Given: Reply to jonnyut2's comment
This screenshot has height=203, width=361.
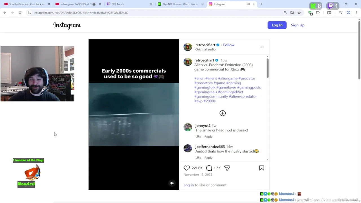Looking at the screenshot, I should tap(208, 136).
